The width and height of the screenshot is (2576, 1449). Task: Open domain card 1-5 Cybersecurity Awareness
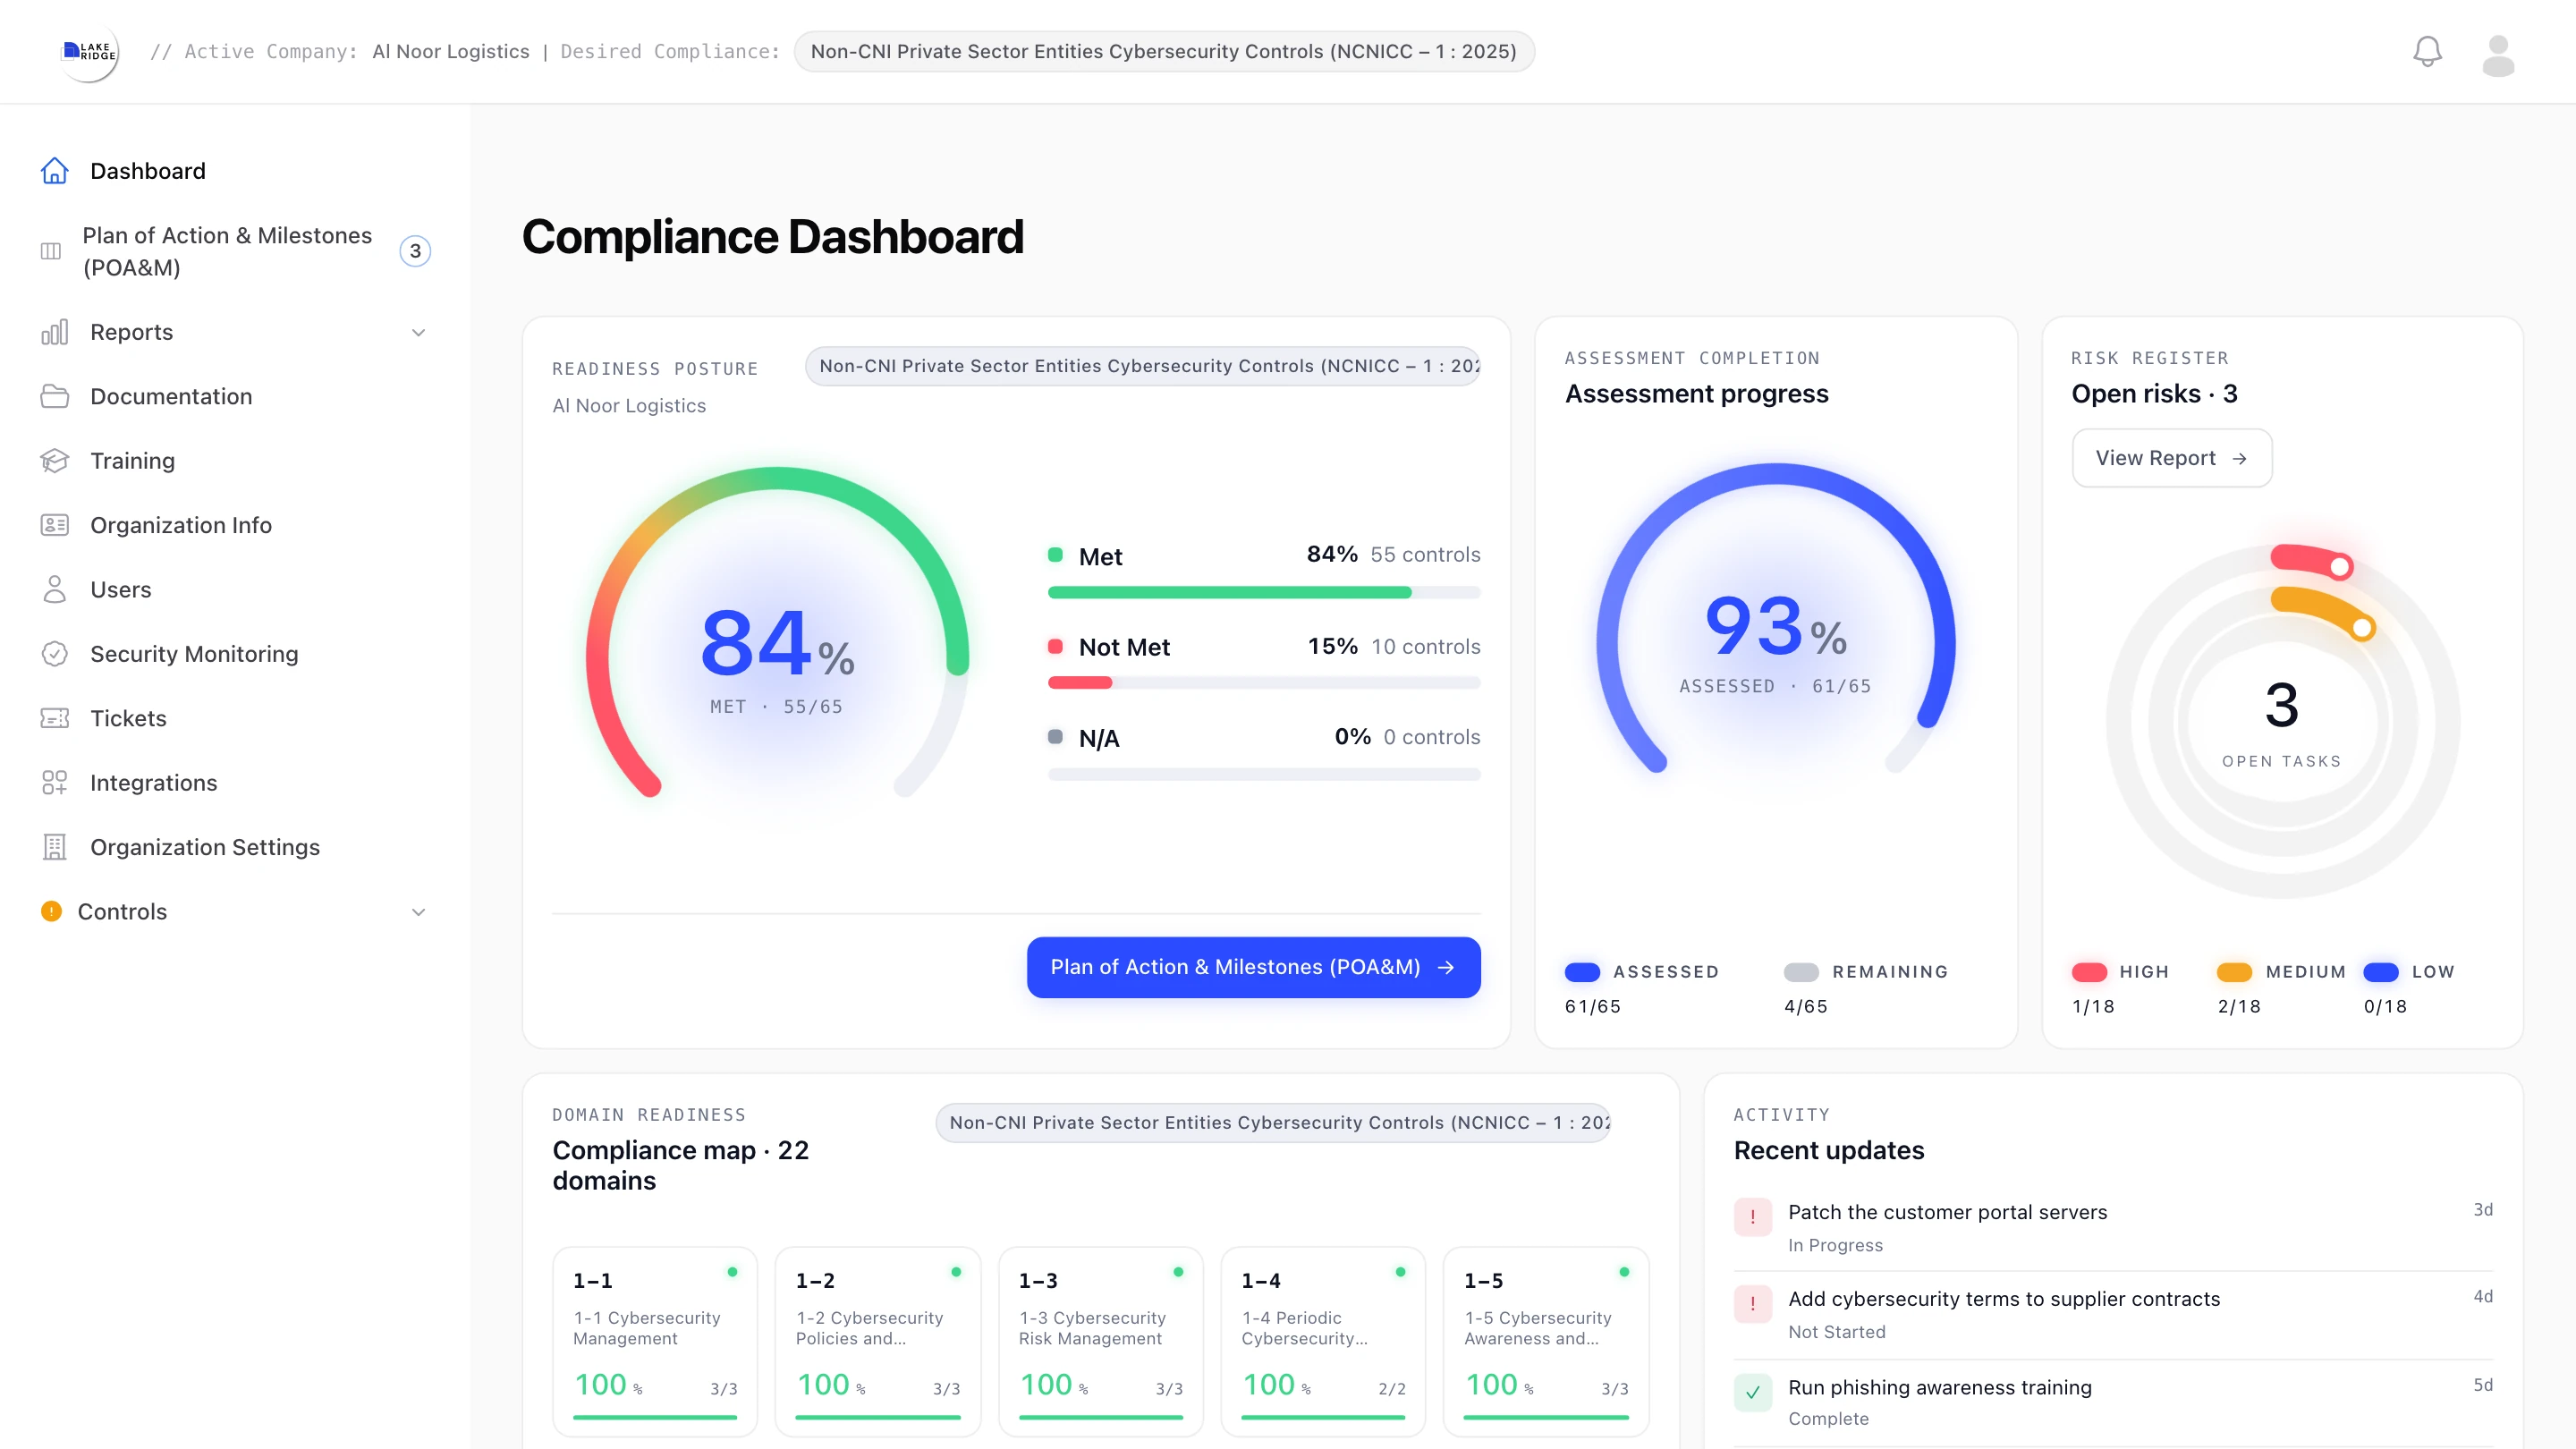(x=1546, y=1341)
